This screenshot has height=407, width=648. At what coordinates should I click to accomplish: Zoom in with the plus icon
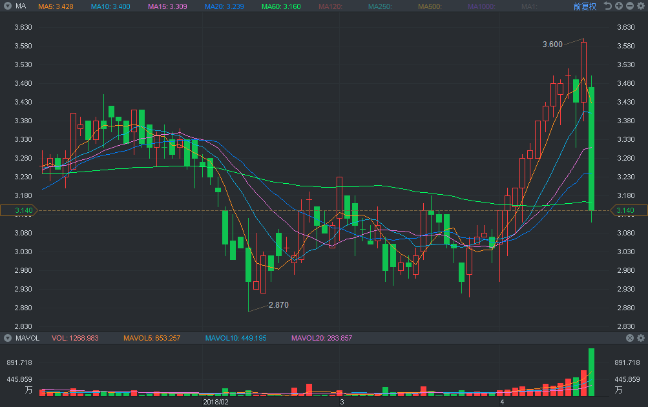619,6
